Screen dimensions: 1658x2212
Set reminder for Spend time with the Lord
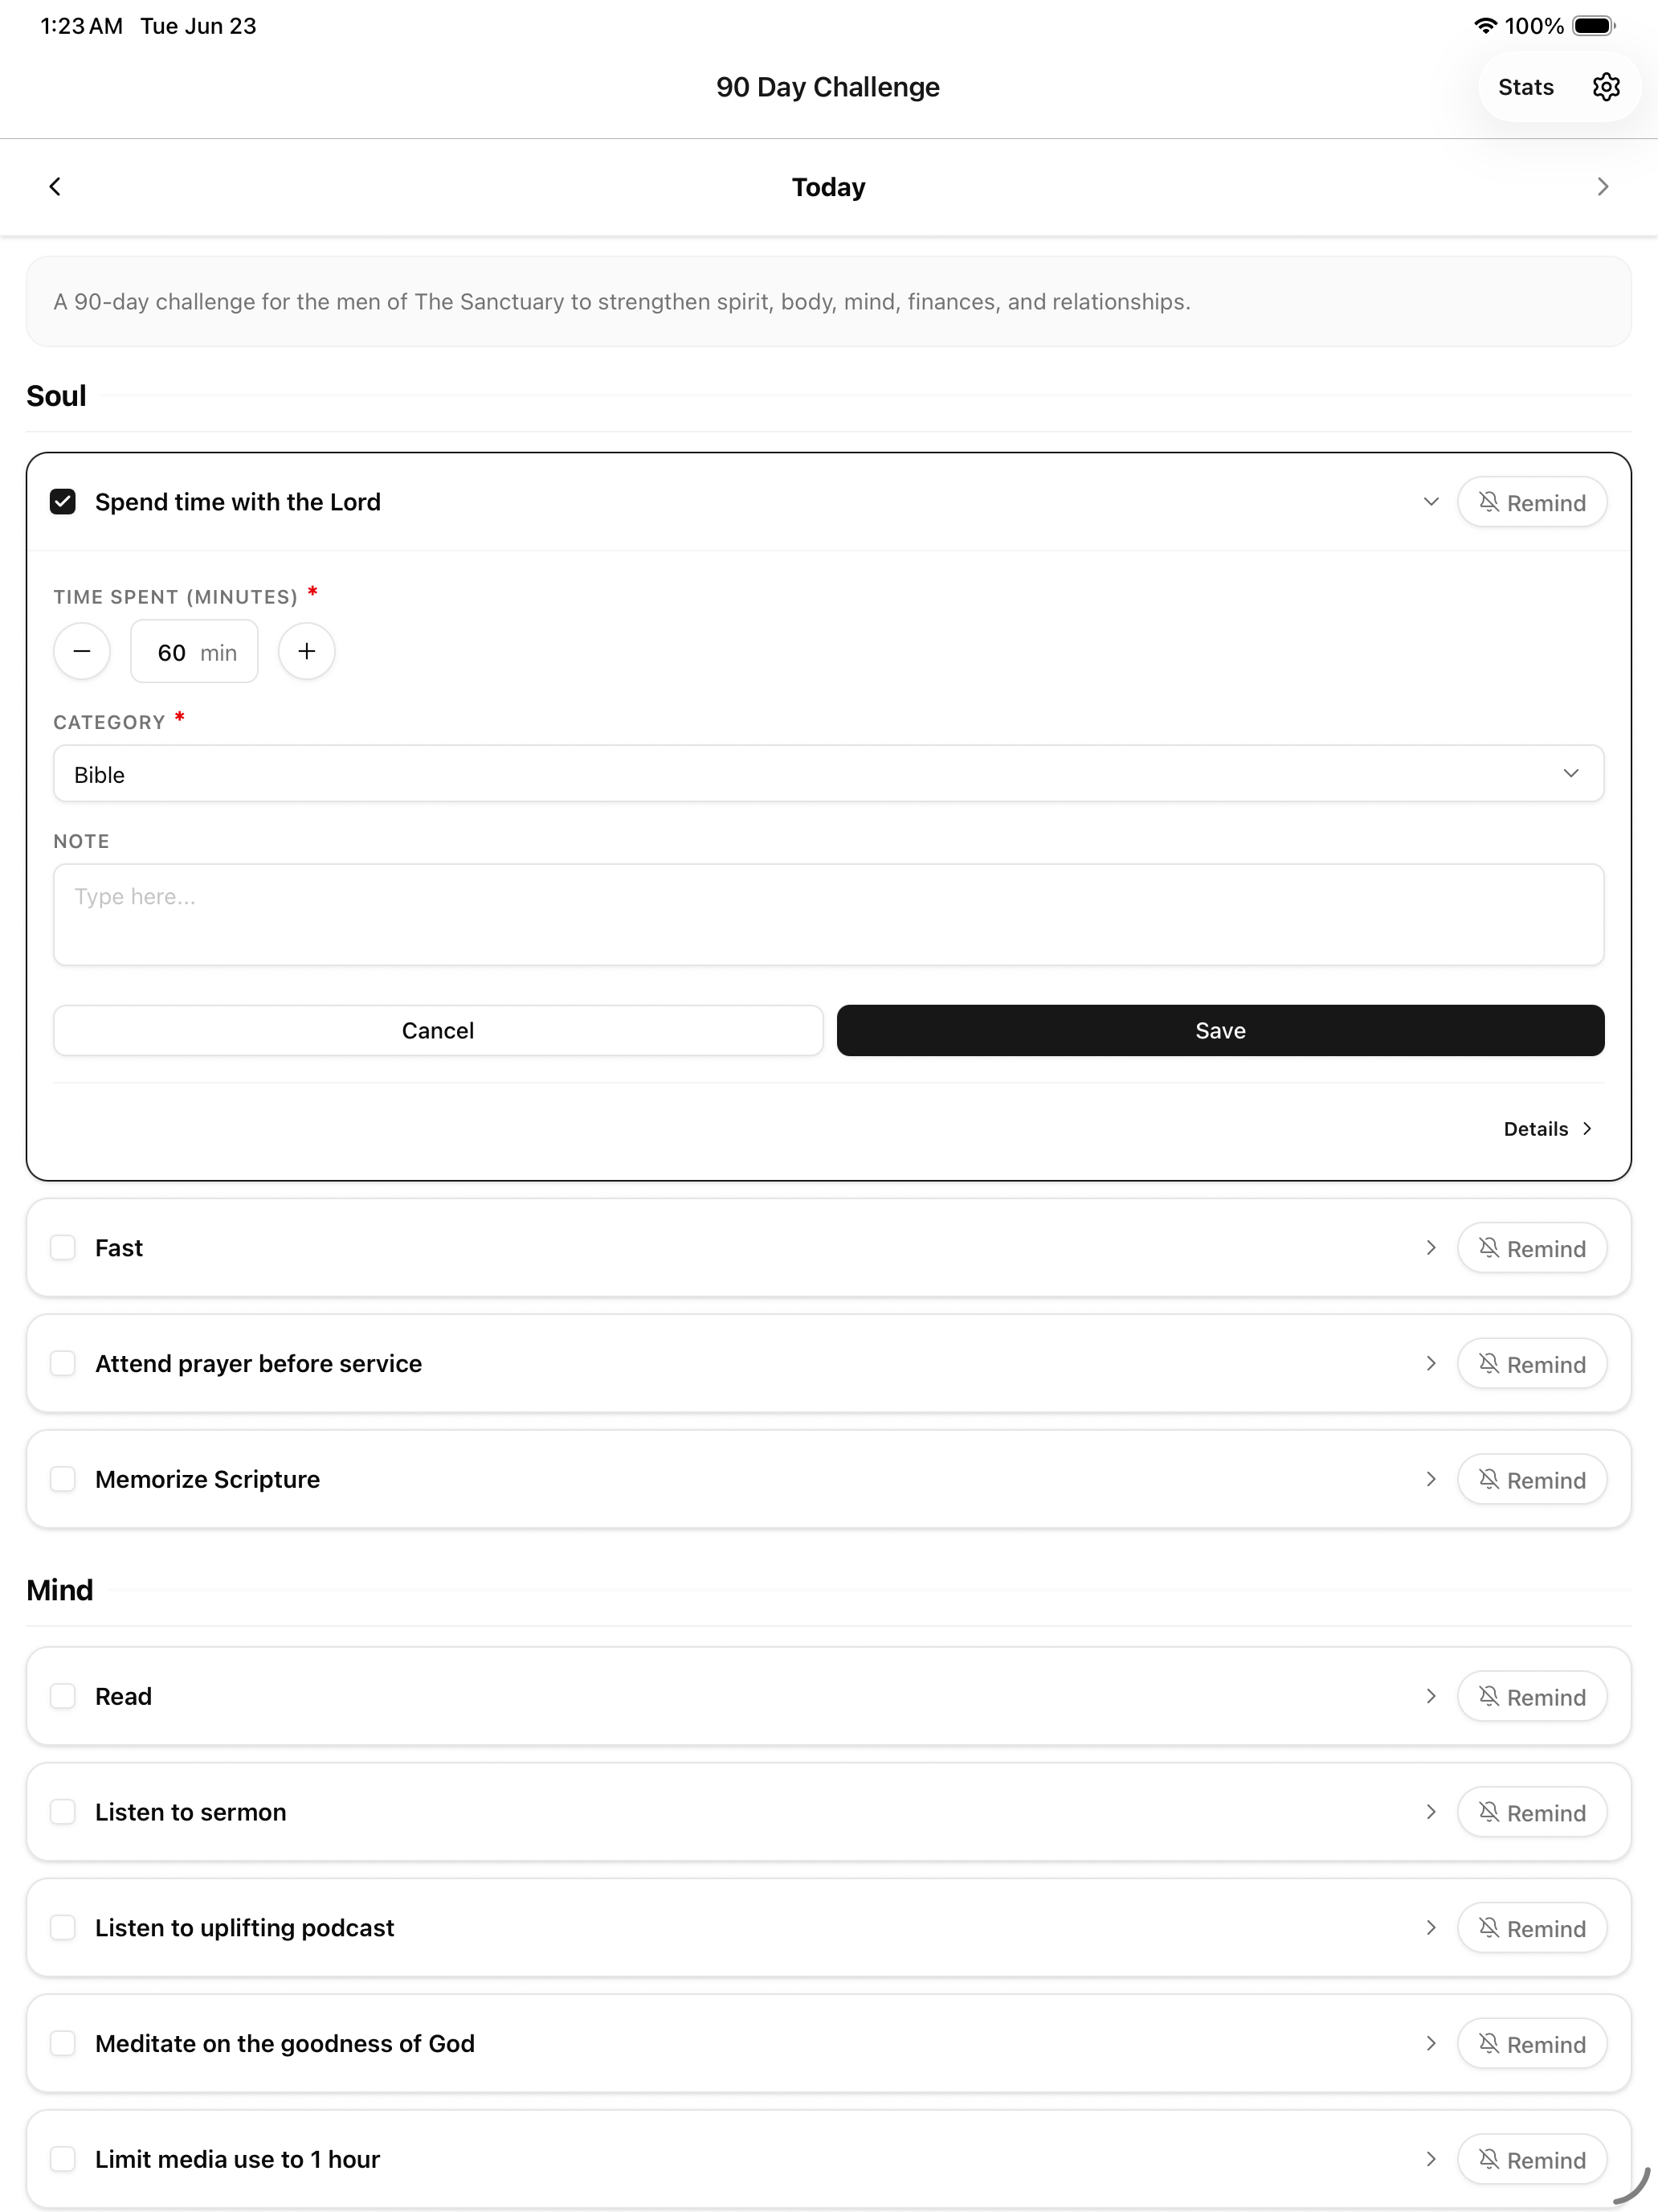pyautogui.click(x=1531, y=502)
